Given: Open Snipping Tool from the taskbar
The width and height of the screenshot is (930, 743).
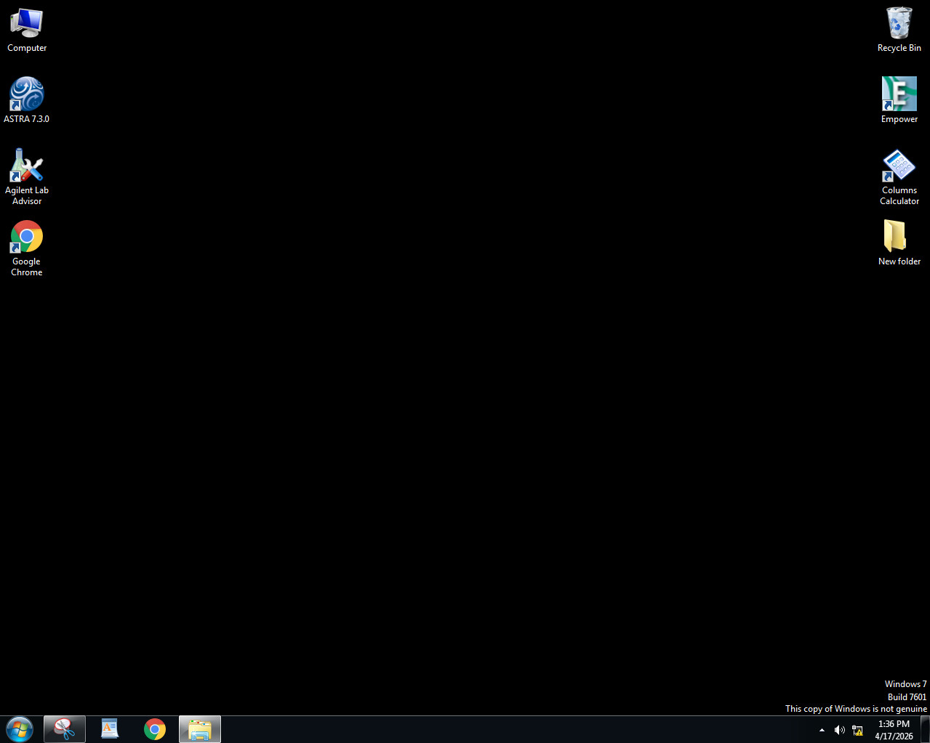Looking at the screenshot, I should pos(65,729).
